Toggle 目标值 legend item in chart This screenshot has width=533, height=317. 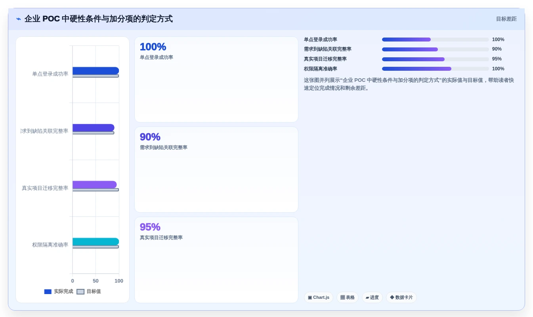click(x=89, y=291)
